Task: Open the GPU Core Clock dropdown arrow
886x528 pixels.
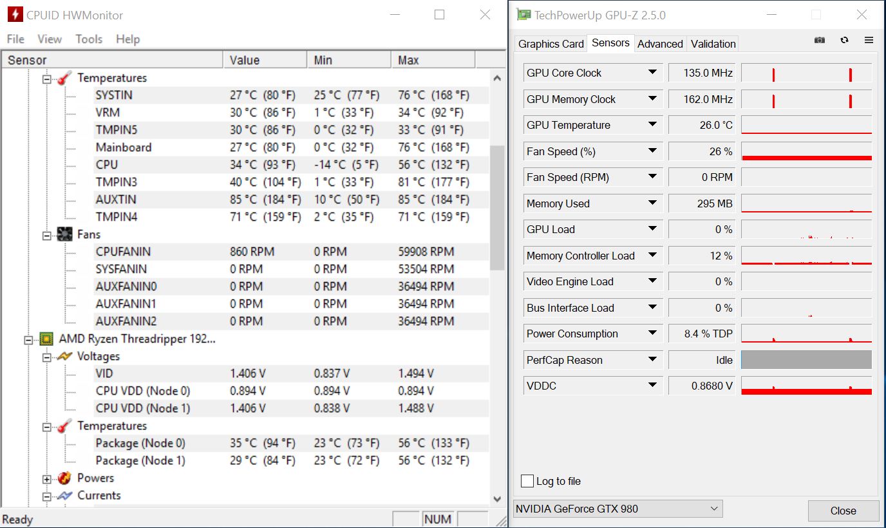Action: 652,73
